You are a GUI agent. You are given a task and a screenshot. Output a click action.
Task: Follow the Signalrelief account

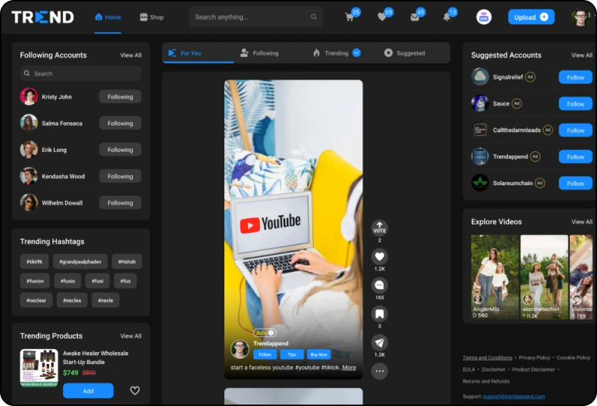pyautogui.click(x=575, y=77)
